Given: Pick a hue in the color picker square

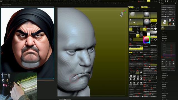Looking at the screenshot, I should 147,39.
